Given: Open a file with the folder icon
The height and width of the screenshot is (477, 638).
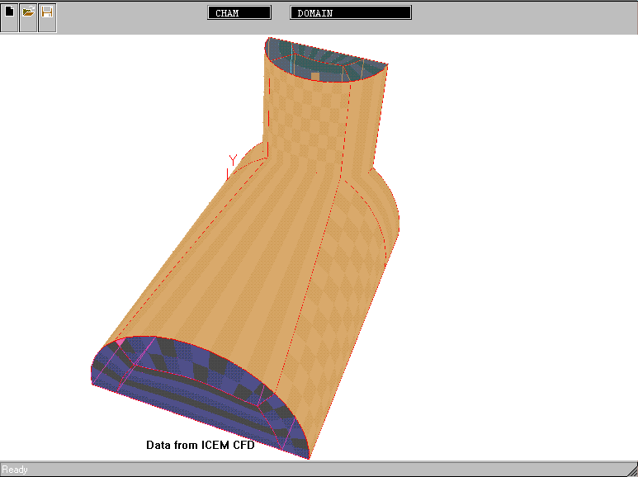Looking at the screenshot, I should pyautogui.click(x=28, y=14).
